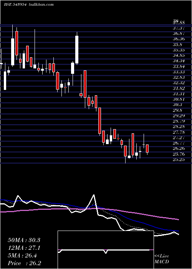Click the last red candle on the right
Viewport: 192px width, 269px height.
click(x=147, y=149)
